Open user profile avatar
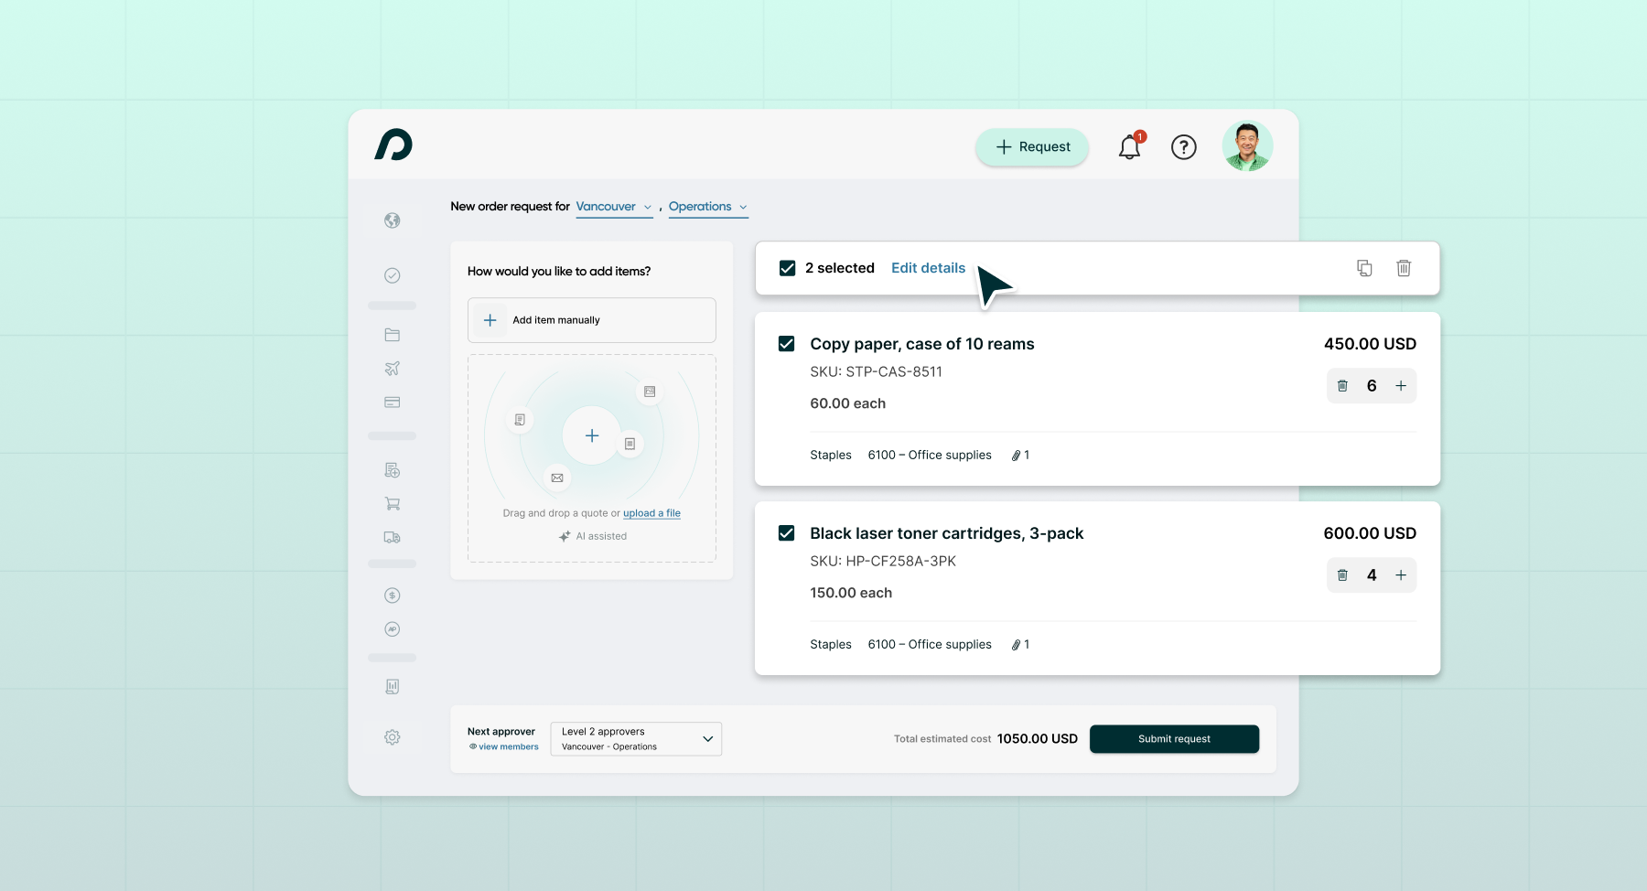 1247,146
